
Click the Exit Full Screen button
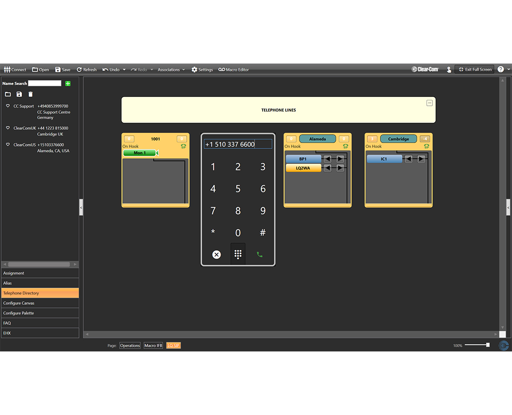pyautogui.click(x=475, y=70)
